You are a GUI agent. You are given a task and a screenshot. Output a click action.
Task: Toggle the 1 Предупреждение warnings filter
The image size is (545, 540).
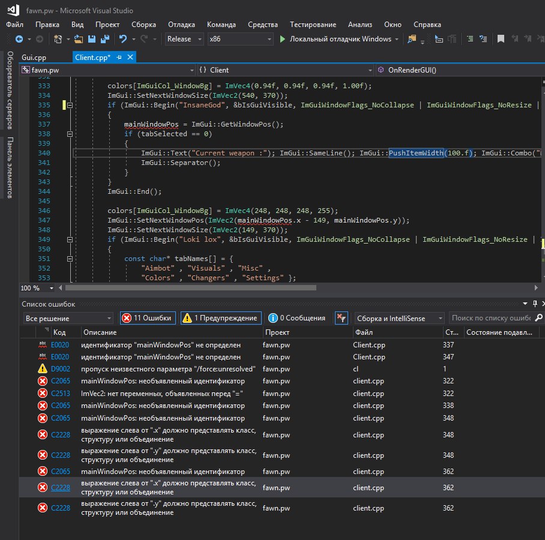click(x=221, y=318)
